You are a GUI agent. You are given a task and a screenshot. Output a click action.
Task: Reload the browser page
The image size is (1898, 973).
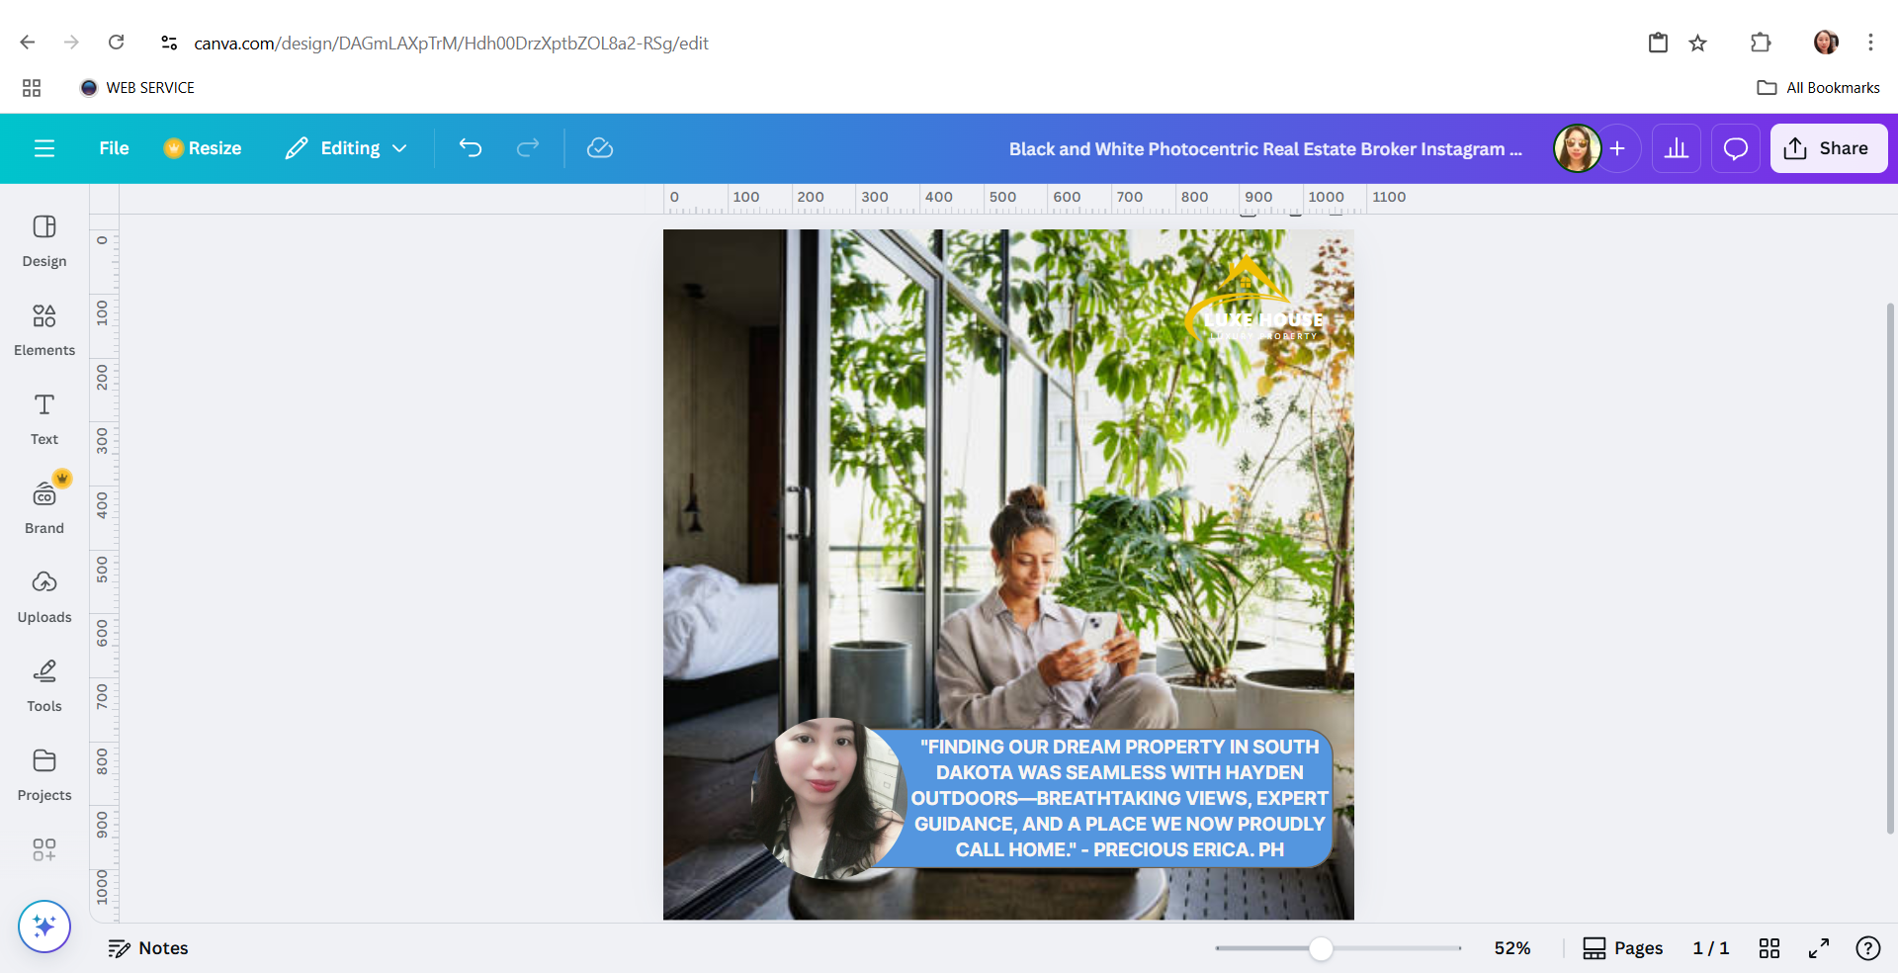click(x=116, y=43)
